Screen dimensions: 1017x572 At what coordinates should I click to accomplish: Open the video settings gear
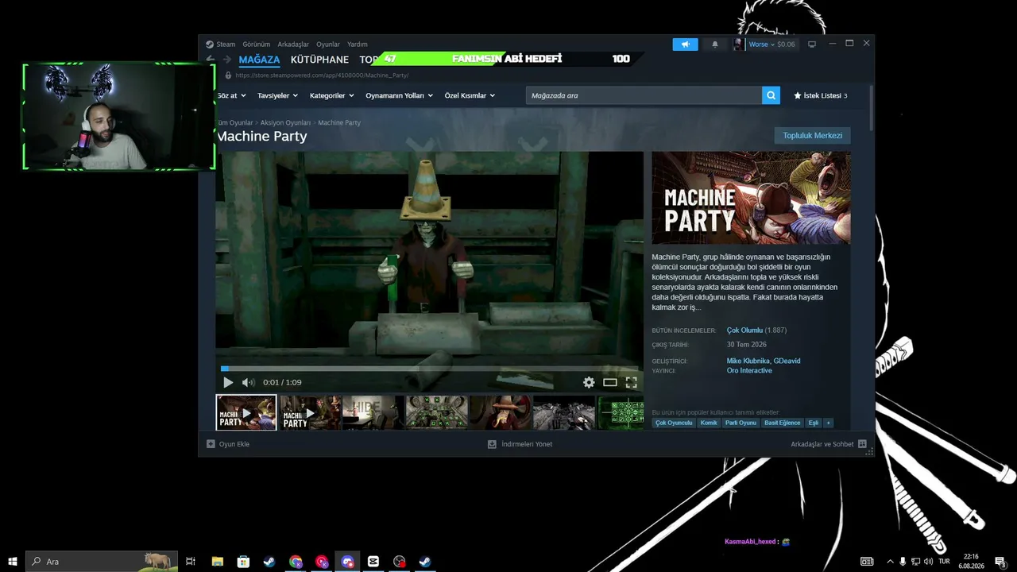pyautogui.click(x=589, y=382)
